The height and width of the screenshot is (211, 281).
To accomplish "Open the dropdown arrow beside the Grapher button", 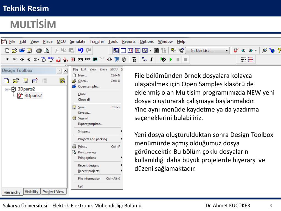I will pyautogui.click(x=150, y=51).
